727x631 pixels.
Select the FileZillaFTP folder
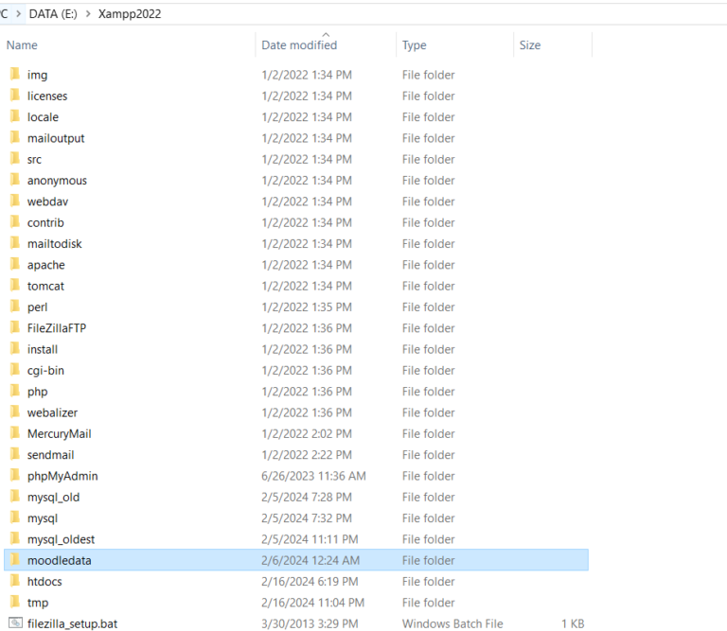coord(57,328)
